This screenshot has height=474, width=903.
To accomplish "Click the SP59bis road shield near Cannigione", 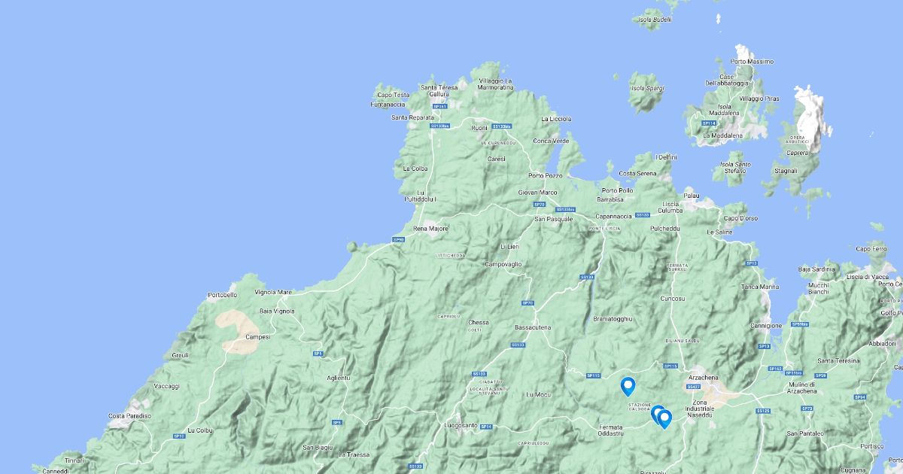I will click(x=800, y=324).
